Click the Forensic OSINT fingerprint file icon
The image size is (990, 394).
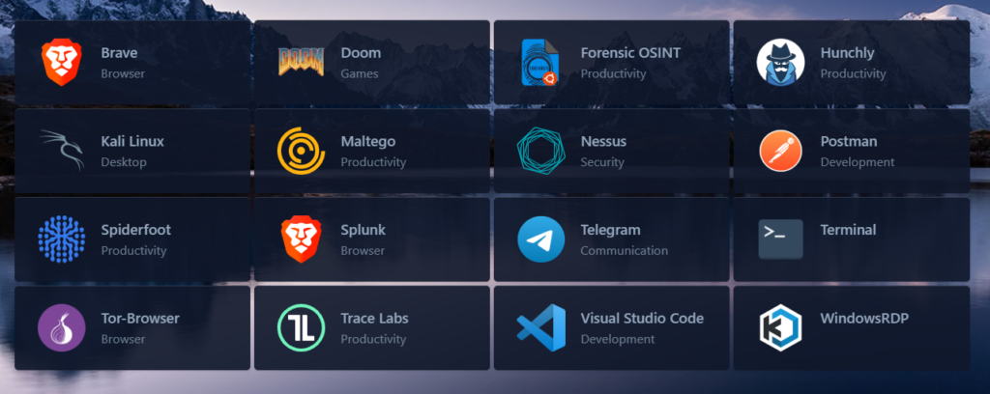point(540,63)
